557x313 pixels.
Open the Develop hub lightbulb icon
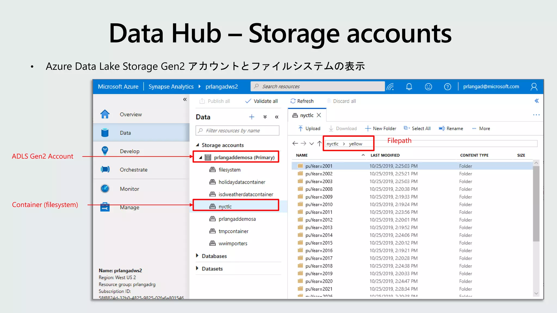(105, 151)
